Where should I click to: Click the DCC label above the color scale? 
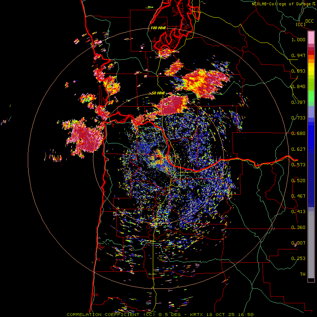point(309,21)
